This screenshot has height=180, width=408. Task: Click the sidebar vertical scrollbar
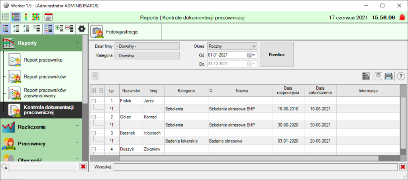[x=85, y=68]
